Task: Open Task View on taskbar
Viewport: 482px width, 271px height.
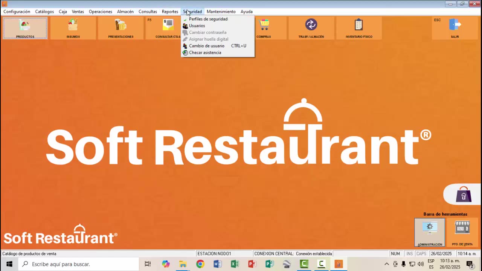Action: click(x=148, y=264)
